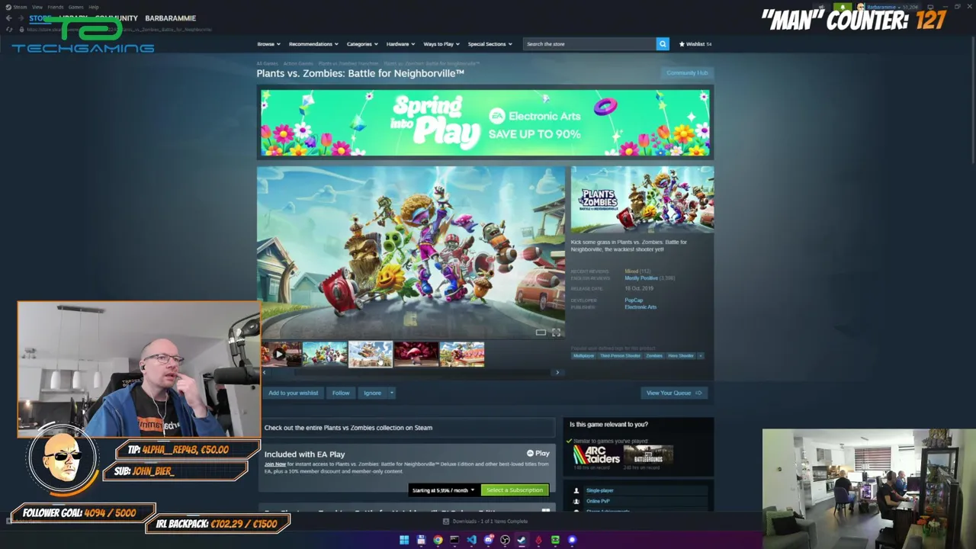Toggle theater mode icon on screenshot viewer

(541, 332)
